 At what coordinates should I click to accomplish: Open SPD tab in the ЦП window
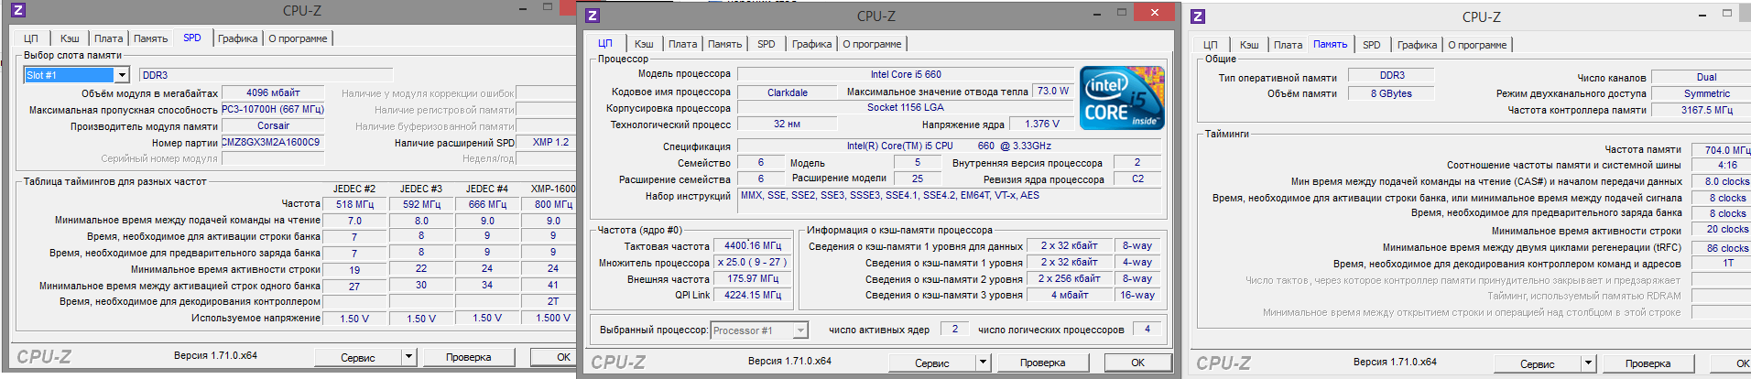(x=767, y=44)
